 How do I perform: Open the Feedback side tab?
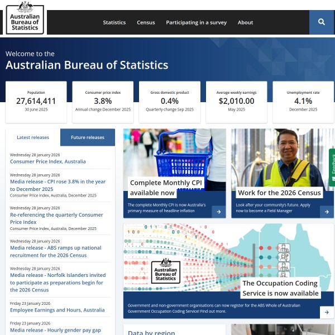click(x=332, y=167)
